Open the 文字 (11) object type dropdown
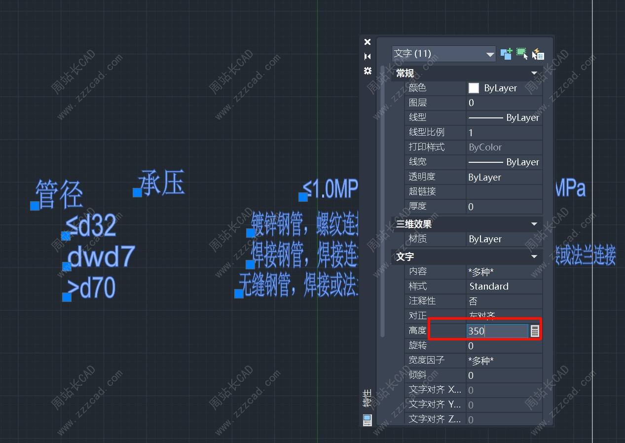Image resolution: width=625 pixels, height=443 pixels. pyautogui.click(x=490, y=54)
